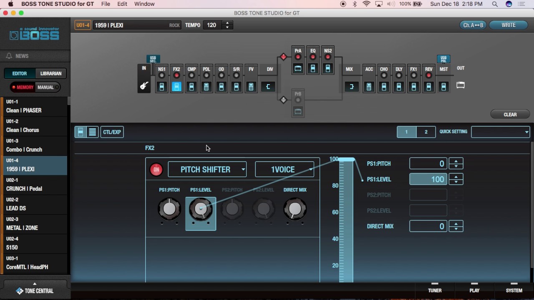The image size is (534, 300).
Task: Select the REV reverb pedal icon
Action: [428, 87]
